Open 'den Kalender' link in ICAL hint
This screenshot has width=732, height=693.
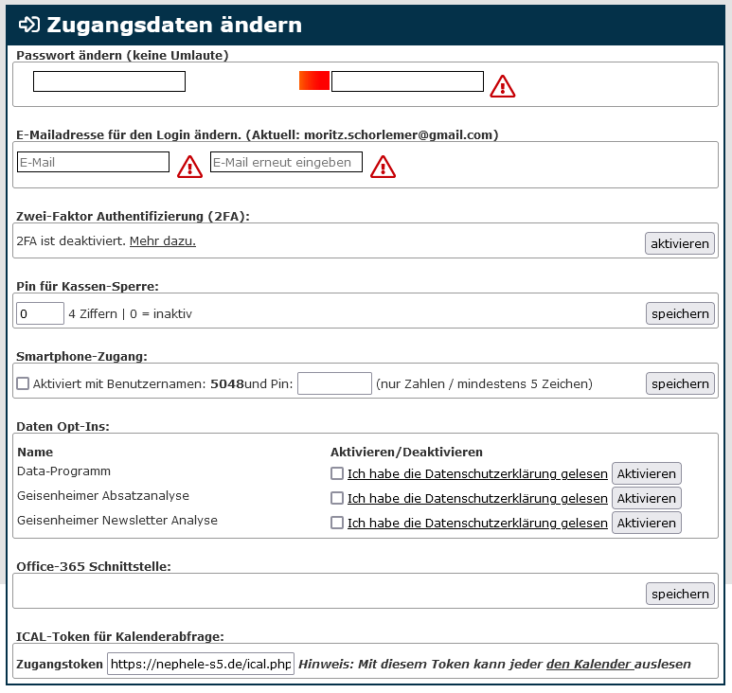pyautogui.click(x=588, y=665)
